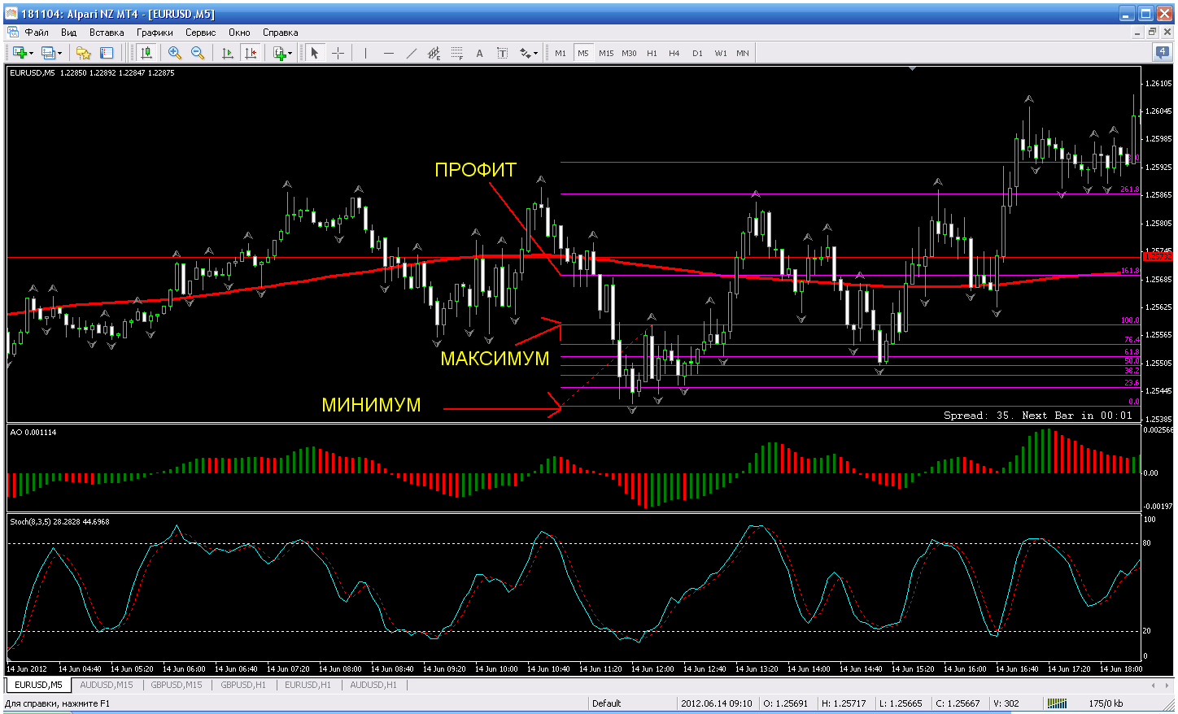Image resolution: width=1178 pixels, height=714 pixels.
Task: Open the Вставка menu
Action: tap(107, 33)
